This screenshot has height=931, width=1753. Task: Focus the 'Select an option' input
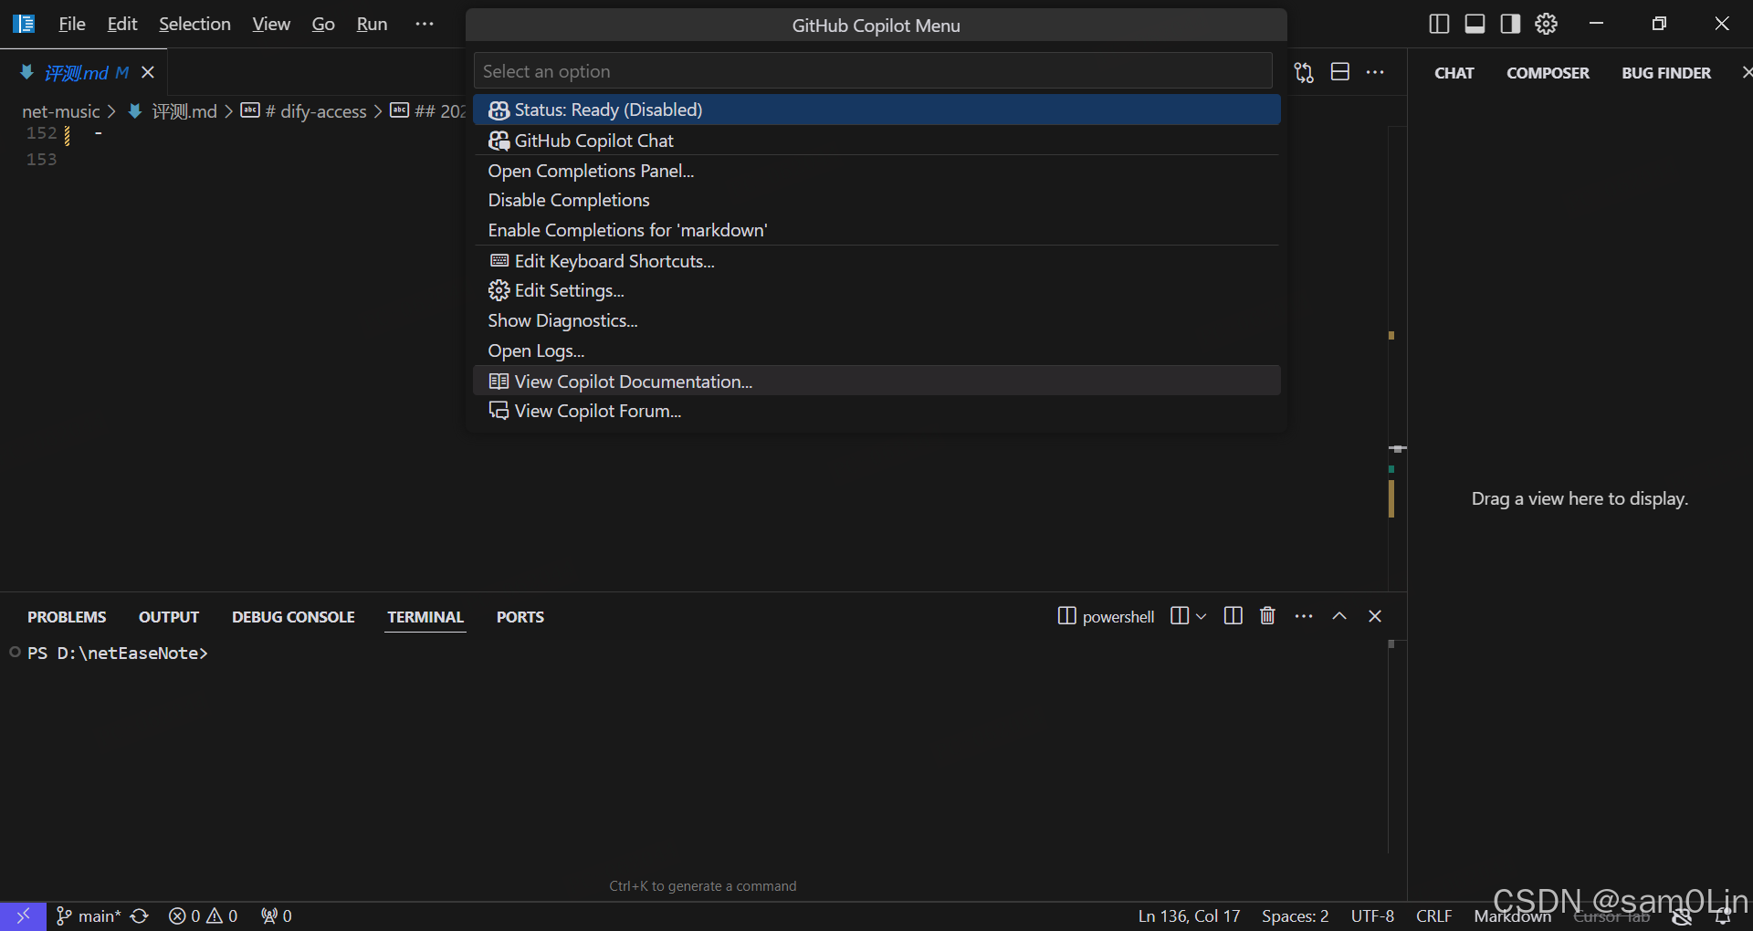coord(873,71)
